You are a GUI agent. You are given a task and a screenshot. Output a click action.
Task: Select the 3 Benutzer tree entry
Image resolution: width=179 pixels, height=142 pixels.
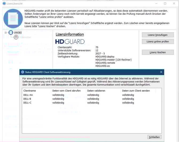[25, 37]
